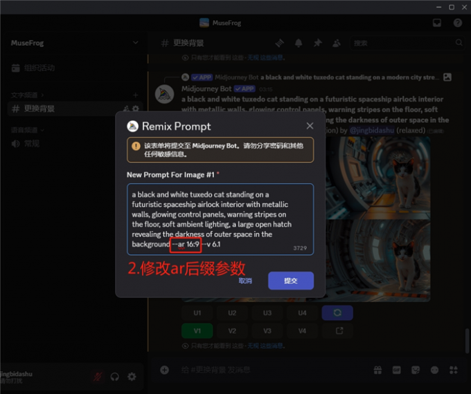Viewport: 471px width, 394px height.
Task: Collapse the 文字频道 category
Action: pyautogui.click(x=27, y=95)
